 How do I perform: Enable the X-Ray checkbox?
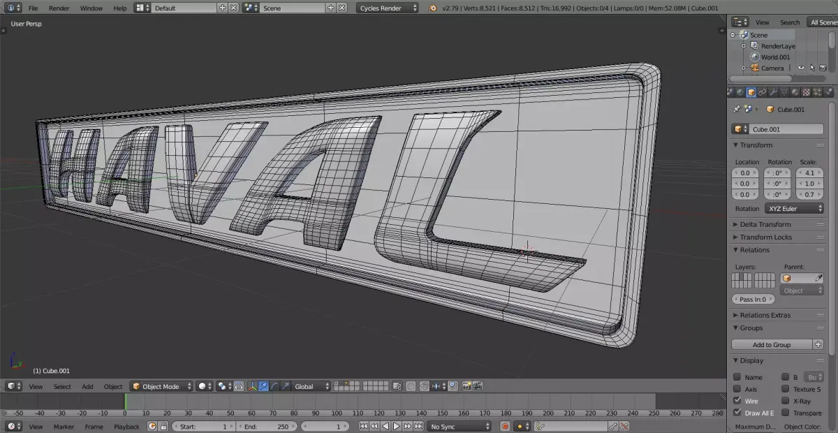coord(785,401)
